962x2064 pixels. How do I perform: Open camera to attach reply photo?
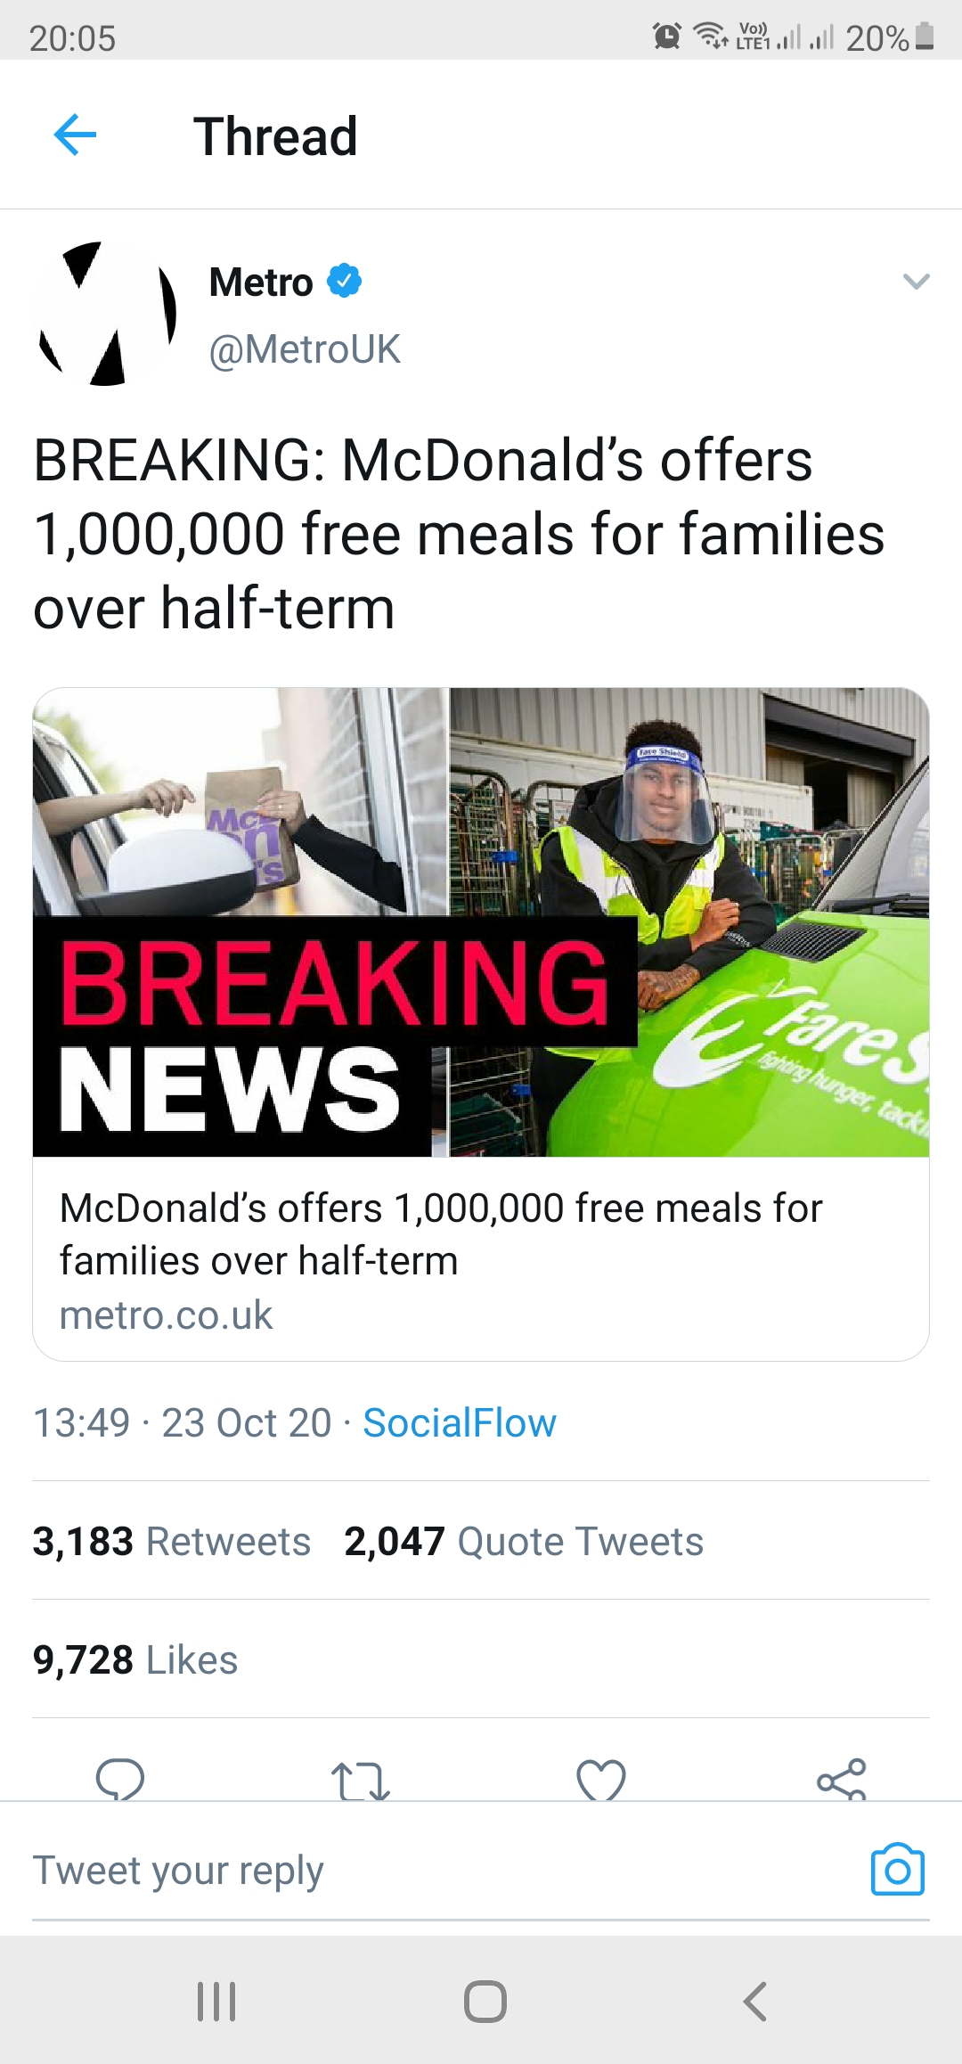897,1870
